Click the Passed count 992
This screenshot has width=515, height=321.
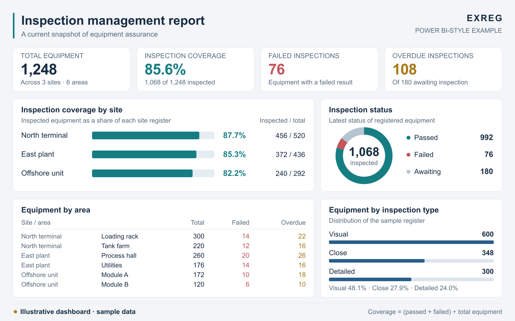[x=486, y=137]
